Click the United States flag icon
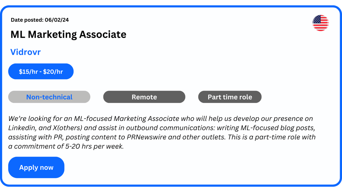Viewport: 342px width, 192px height. click(x=320, y=23)
